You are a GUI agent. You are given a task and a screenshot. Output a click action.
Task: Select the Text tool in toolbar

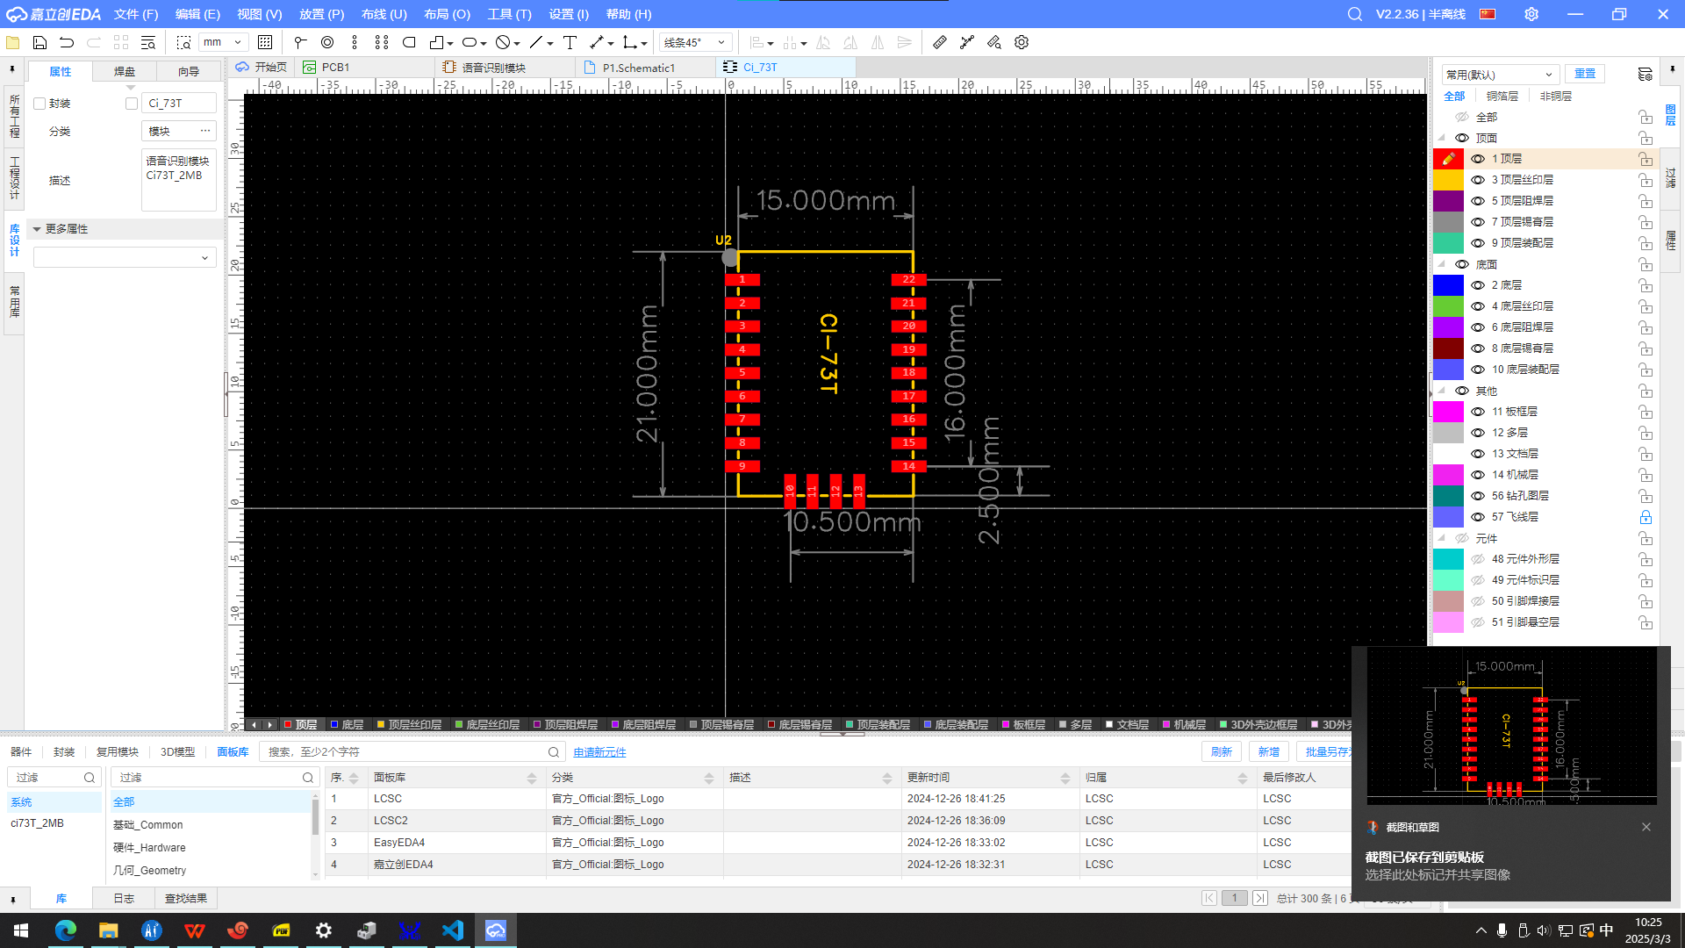point(570,42)
